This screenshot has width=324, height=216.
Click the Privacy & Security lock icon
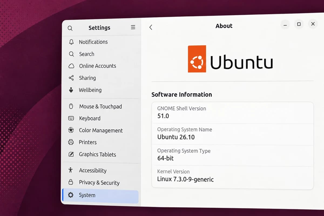[x=71, y=182]
